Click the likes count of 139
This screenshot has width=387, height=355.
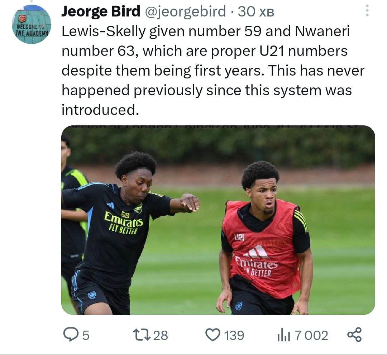[x=234, y=335]
